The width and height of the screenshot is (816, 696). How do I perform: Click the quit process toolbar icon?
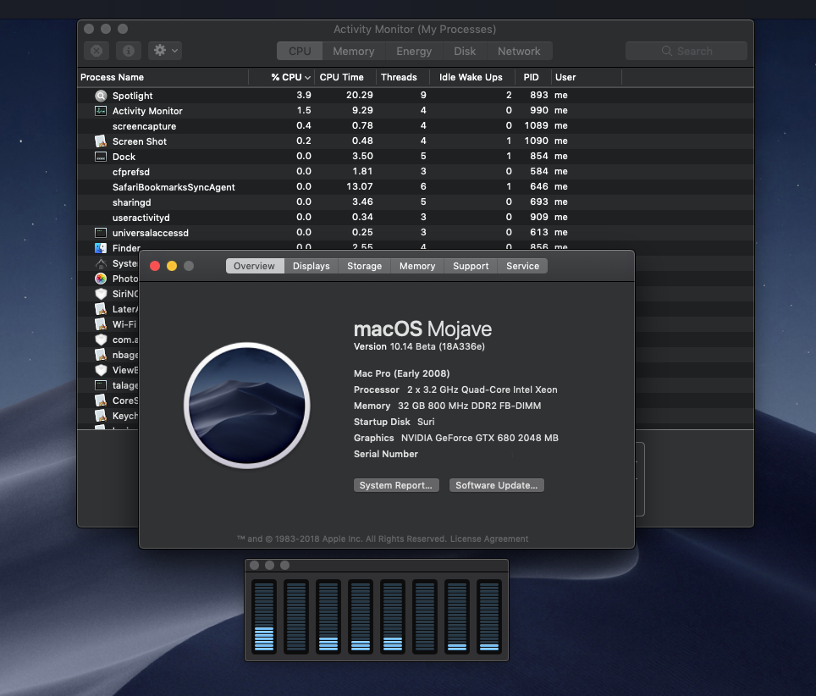[96, 51]
